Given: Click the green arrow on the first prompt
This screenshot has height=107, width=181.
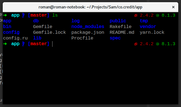Looking at the screenshot, I should click(x=5, y=15).
